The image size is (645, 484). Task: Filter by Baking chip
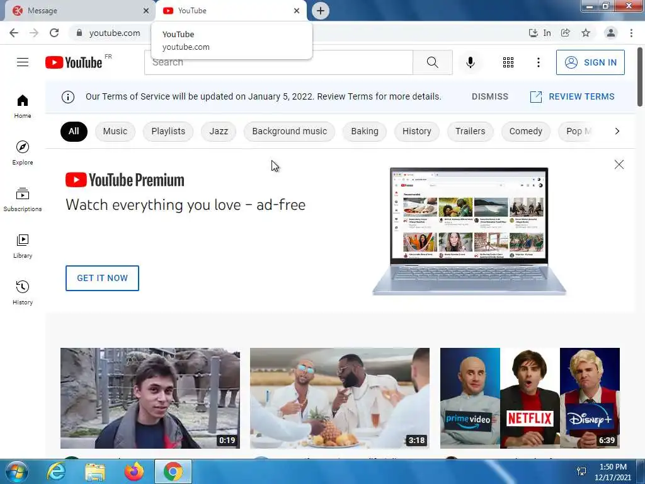coord(365,131)
